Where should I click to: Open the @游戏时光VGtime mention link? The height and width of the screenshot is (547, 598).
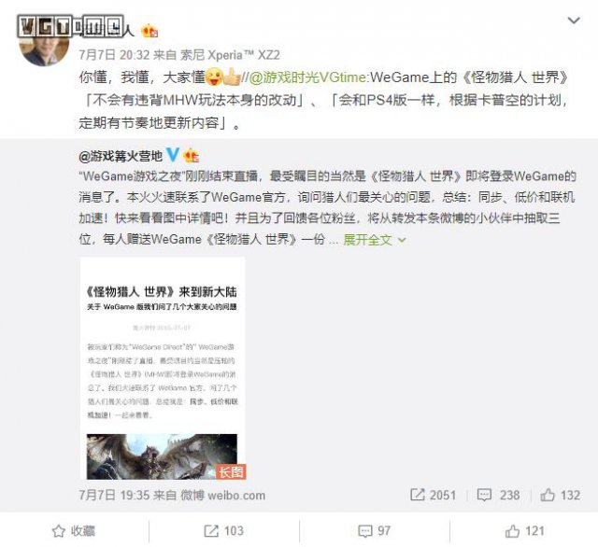307,77
